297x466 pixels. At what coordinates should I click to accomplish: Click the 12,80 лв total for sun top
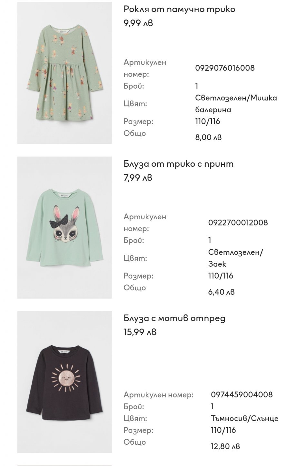click(x=225, y=446)
